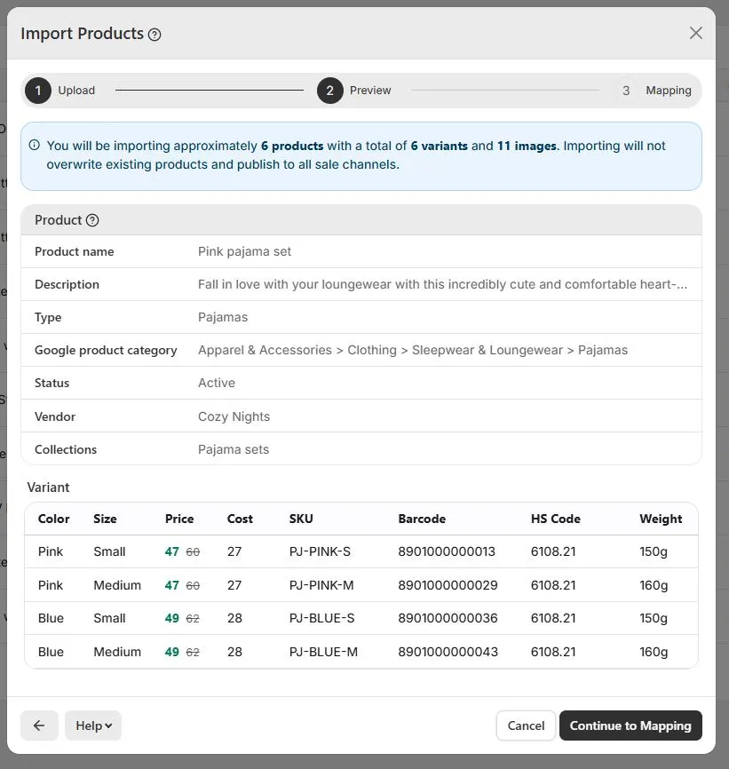
Task: Click barcode 8901000000036
Action: click(448, 618)
